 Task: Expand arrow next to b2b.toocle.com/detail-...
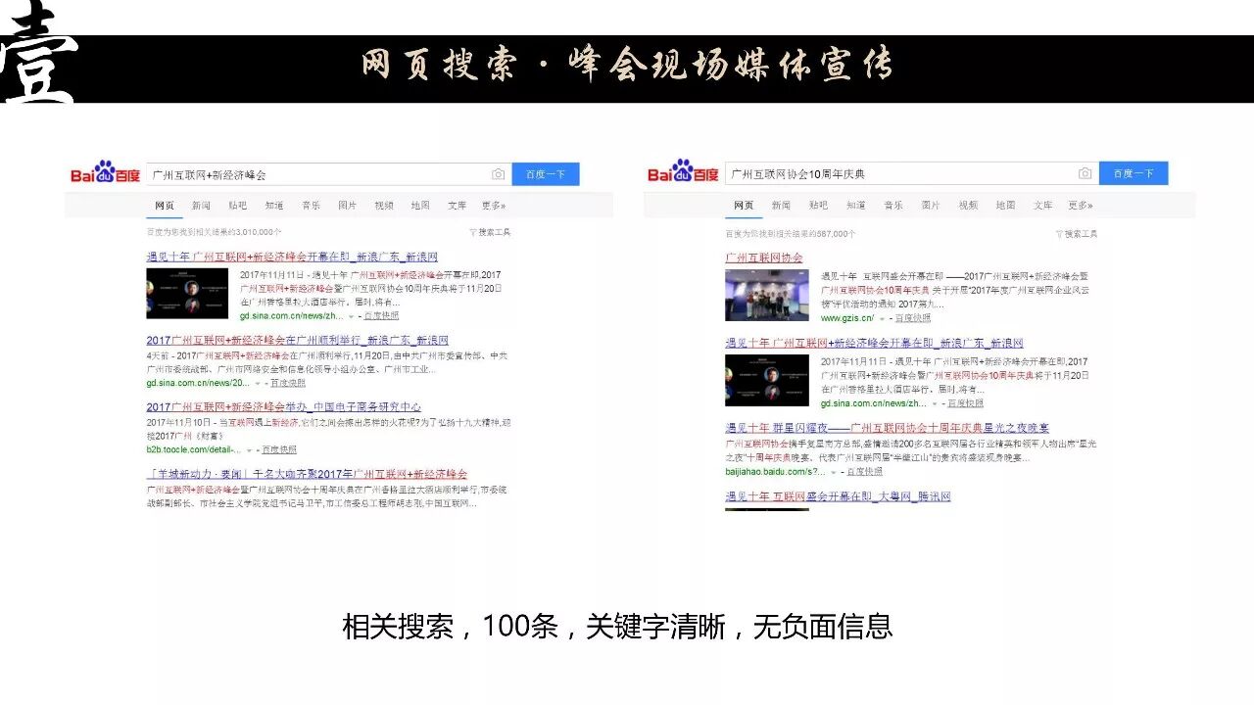point(250,449)
